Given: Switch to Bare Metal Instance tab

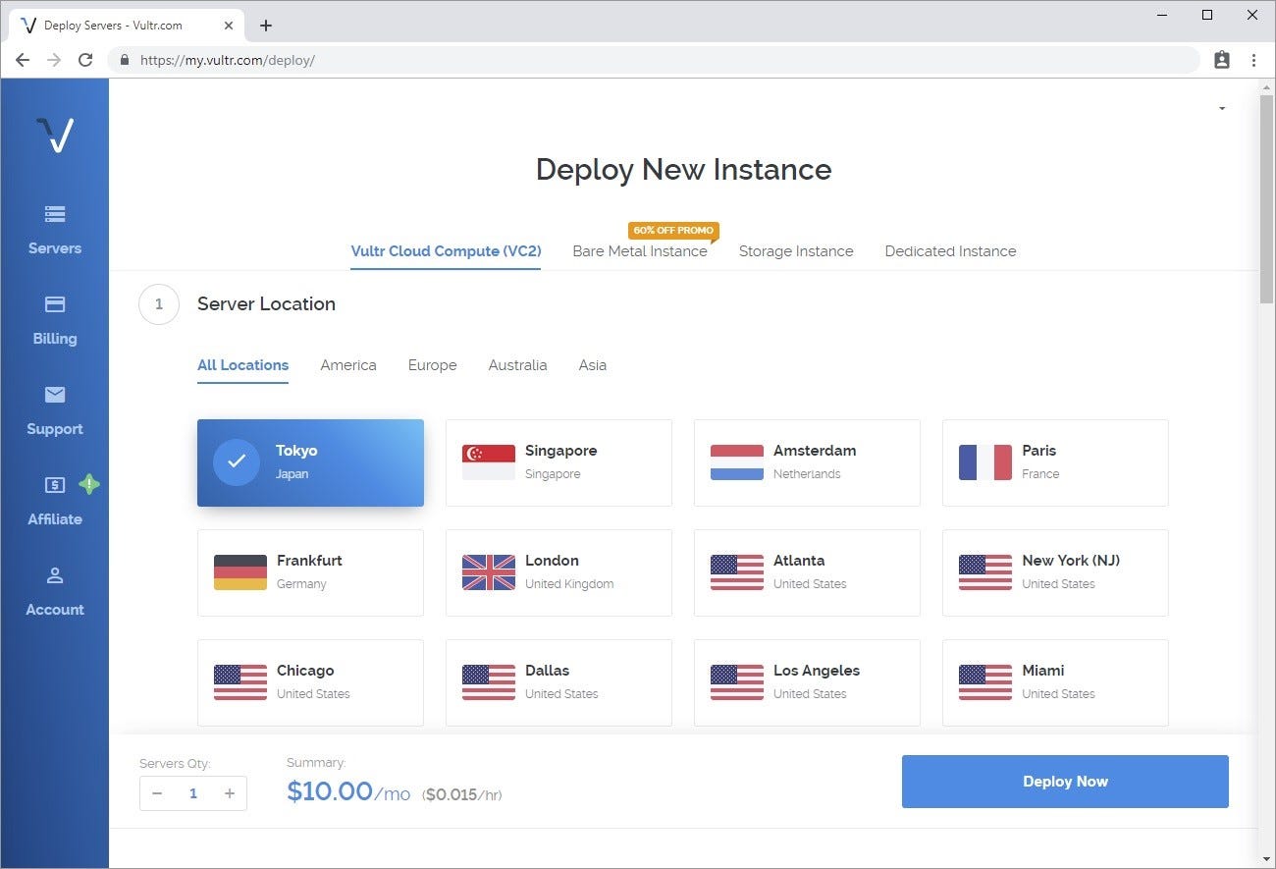Looking at the screenshot, I should pos(640,251).
